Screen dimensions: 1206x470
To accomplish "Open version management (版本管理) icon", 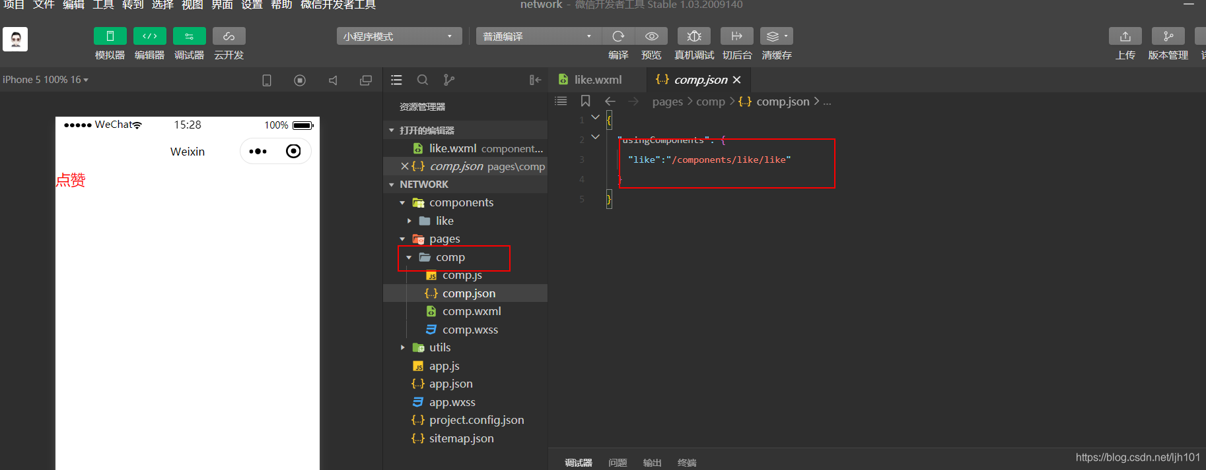I will point(1168,36).
